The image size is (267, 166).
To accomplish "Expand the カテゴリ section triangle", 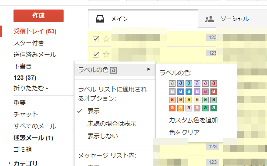I will tap(10, 163).
